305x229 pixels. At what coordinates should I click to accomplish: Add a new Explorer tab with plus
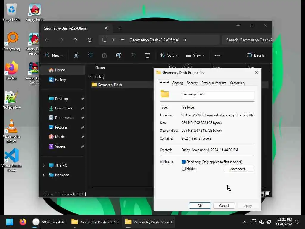coord(119,28)
